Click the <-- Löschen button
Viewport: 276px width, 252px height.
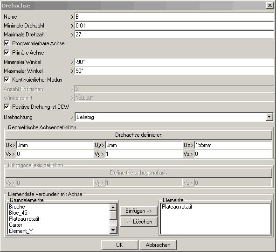(139, 222)
